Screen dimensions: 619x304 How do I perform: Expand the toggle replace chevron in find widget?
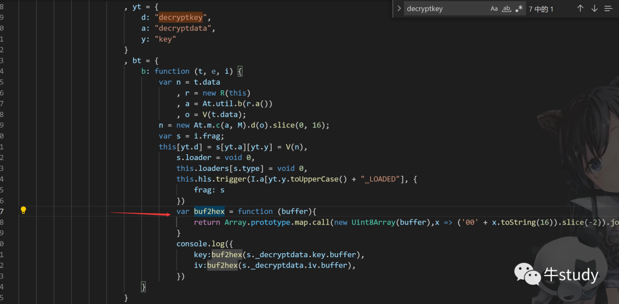[x=399, y=8]
